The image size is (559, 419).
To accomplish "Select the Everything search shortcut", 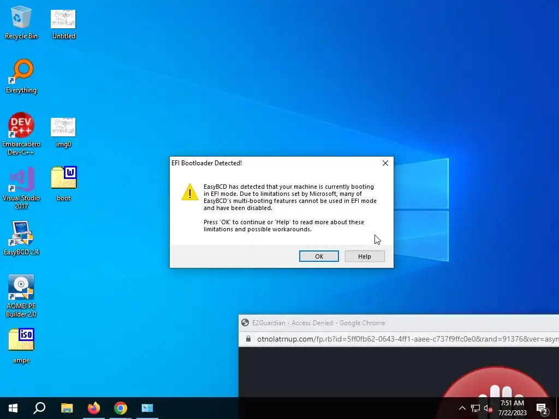I will pos(21,76).
